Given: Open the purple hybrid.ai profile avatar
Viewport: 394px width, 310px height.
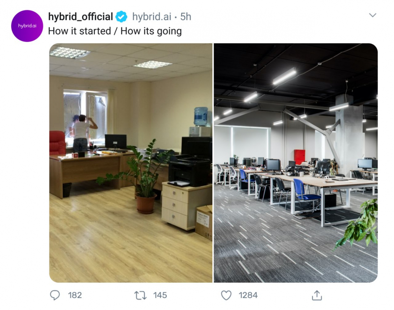Looking at the screenshot, I should tap(27, 26).
